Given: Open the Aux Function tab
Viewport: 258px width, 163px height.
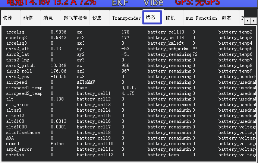Looking at the screenshot, I should (x=201, y=18).
